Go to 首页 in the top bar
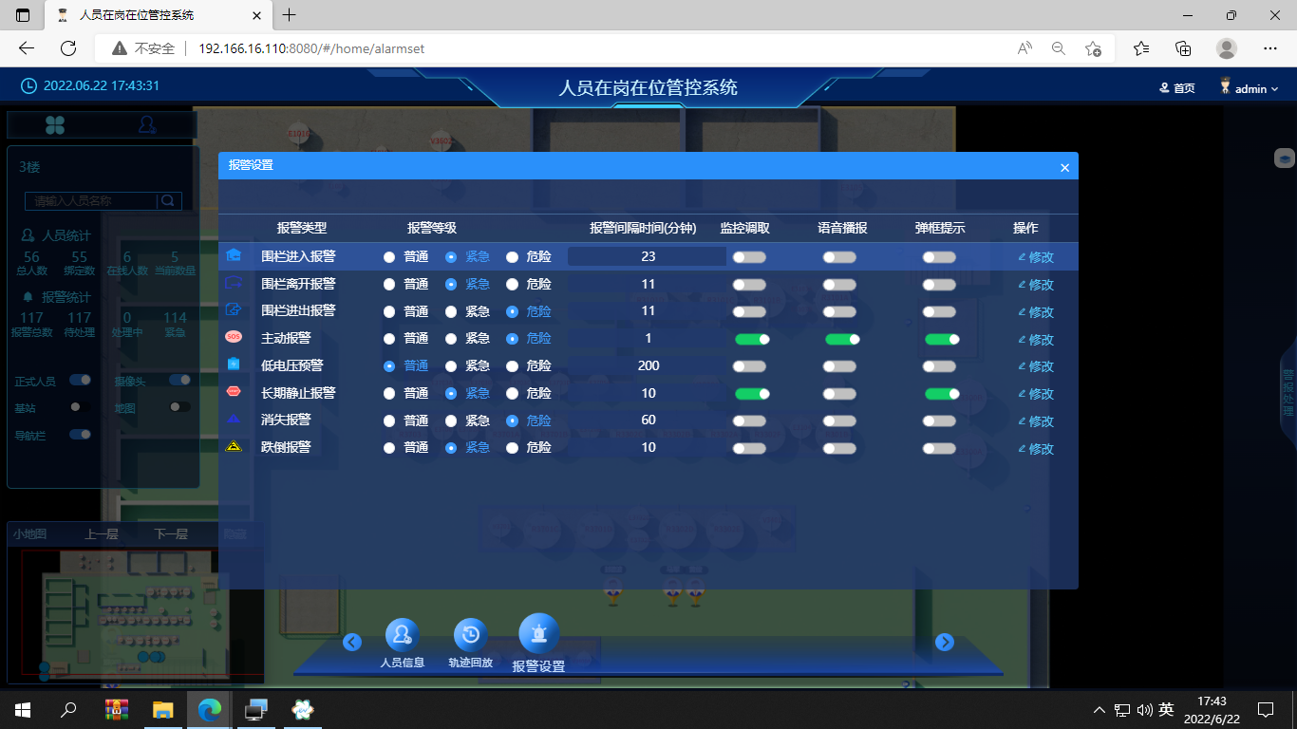 coord(1177,88)
